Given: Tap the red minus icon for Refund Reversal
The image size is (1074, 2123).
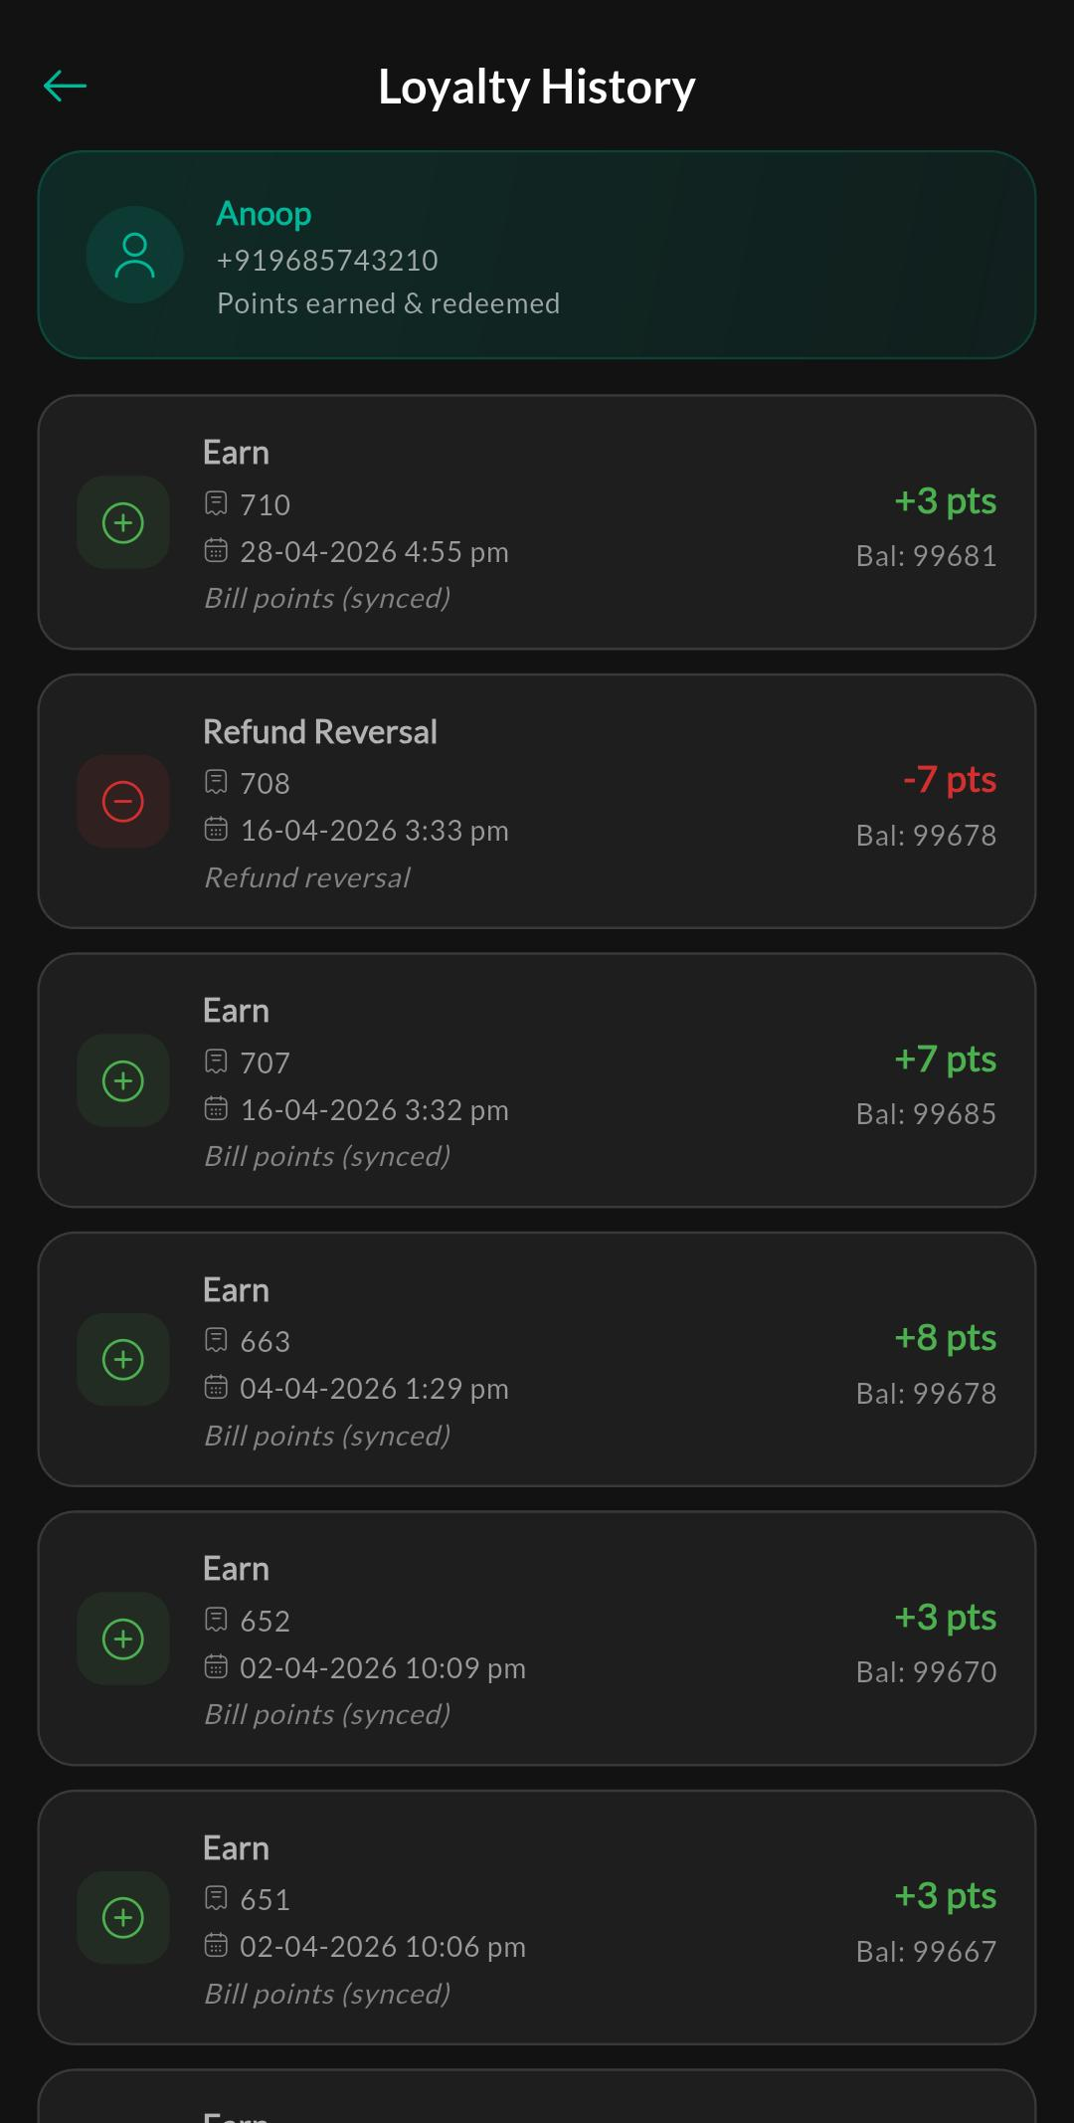Looking at the screenshot, I should tap(123, 802).
